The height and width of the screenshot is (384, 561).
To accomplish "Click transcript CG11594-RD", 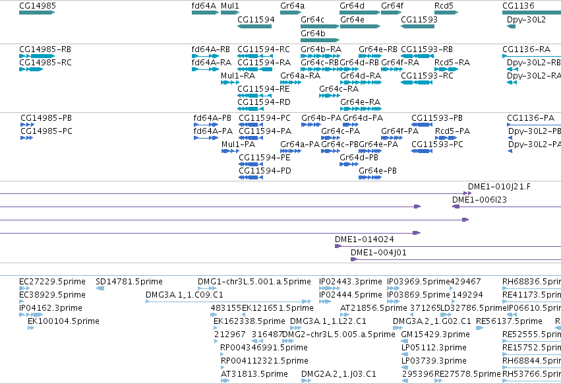I will click(251, 109).
